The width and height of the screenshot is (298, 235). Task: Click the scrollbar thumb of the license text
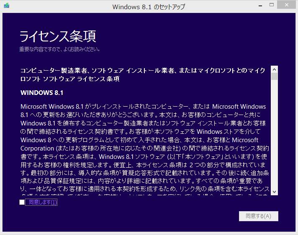(275, 77)
